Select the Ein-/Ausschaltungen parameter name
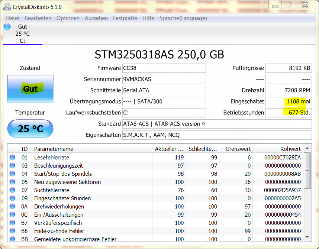 point(59,214)
